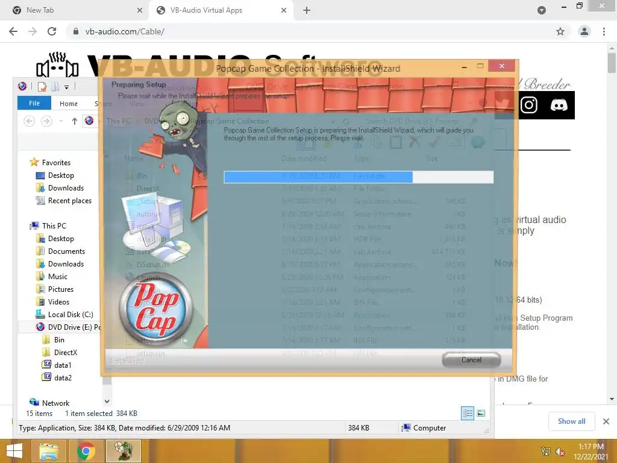Click Up arrow in File Explorer navigation
The image size is (617, 463).
[74, 121]
